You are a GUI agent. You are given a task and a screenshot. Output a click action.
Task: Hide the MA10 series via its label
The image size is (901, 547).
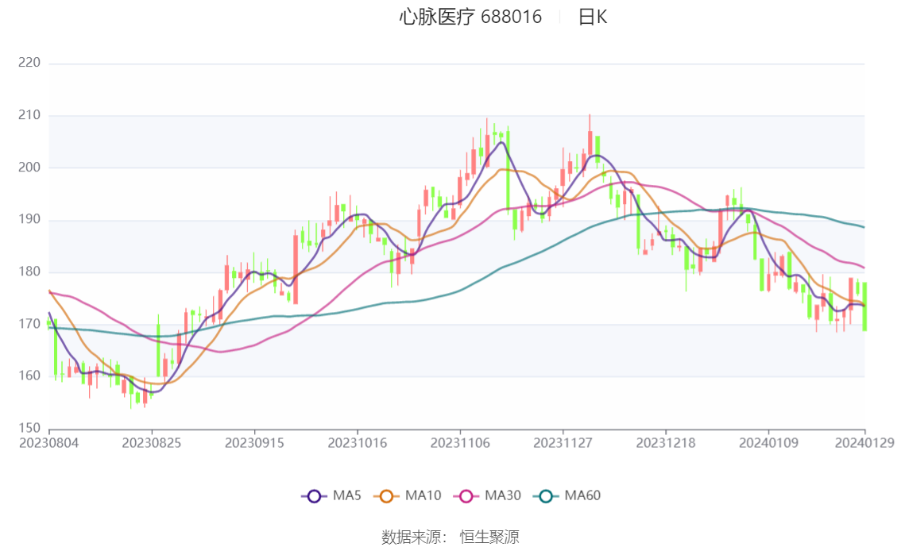(423, 495)
